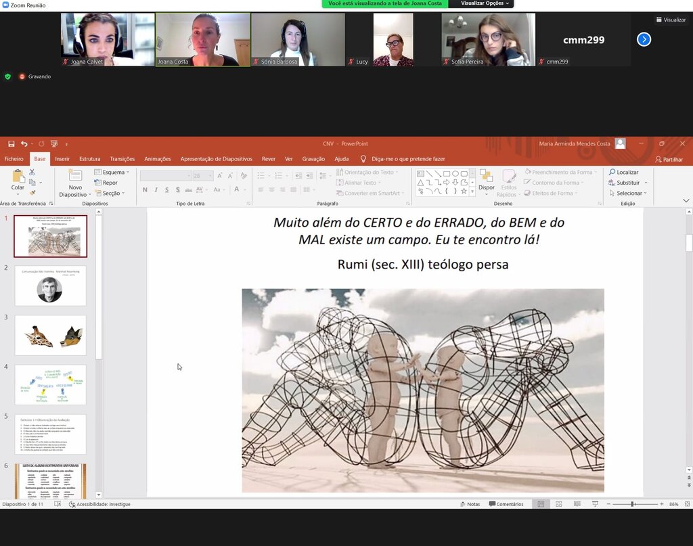Select slide 3 thumbnail with animal masks

pyautogui.click(x=51, y=335)
